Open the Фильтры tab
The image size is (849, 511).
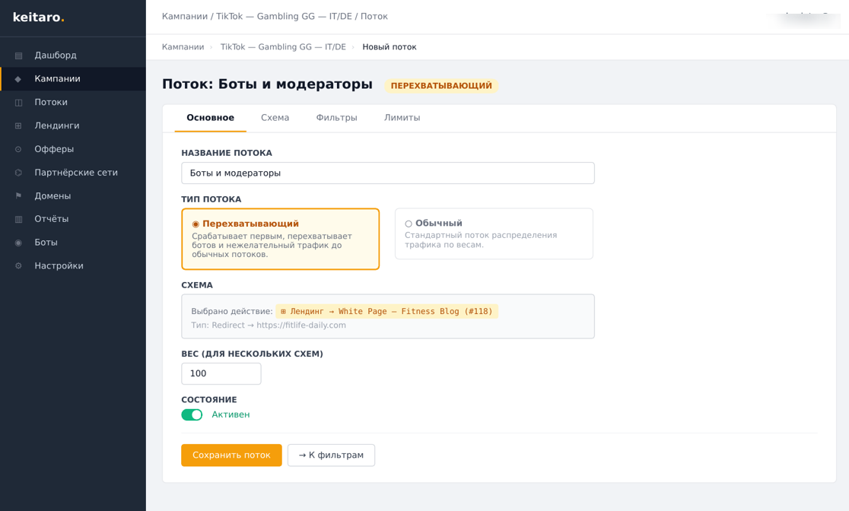[337, 117]
